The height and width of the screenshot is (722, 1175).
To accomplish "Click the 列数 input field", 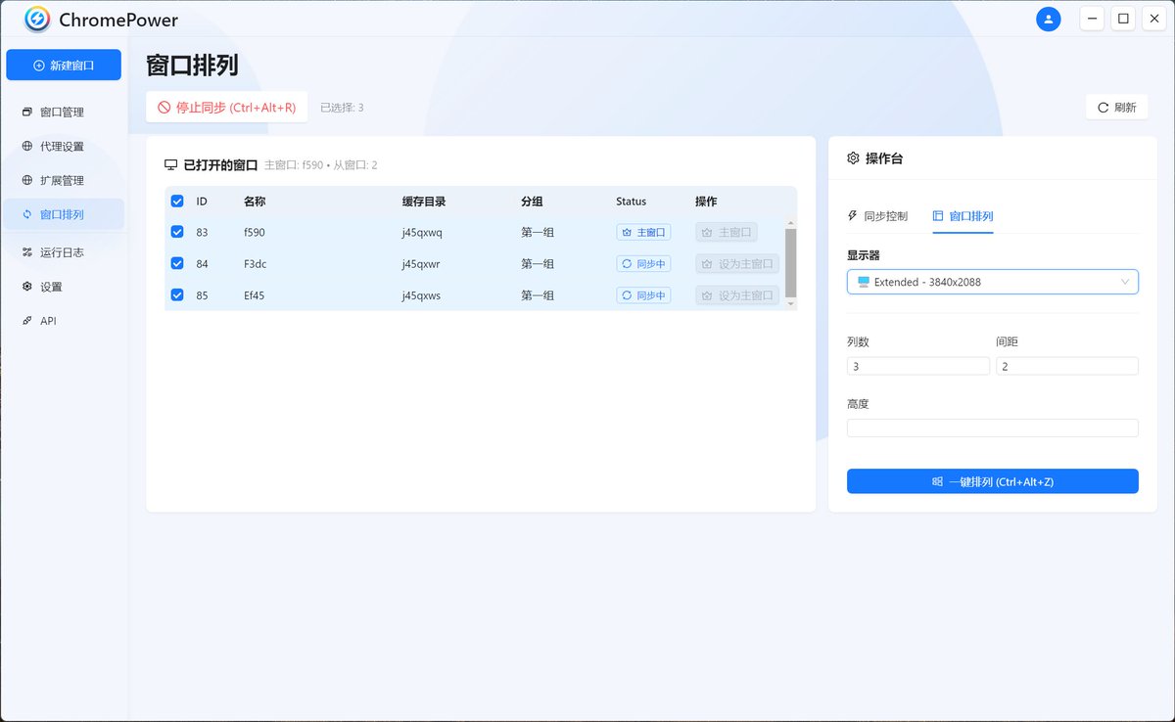I will (x=918, y=366).
